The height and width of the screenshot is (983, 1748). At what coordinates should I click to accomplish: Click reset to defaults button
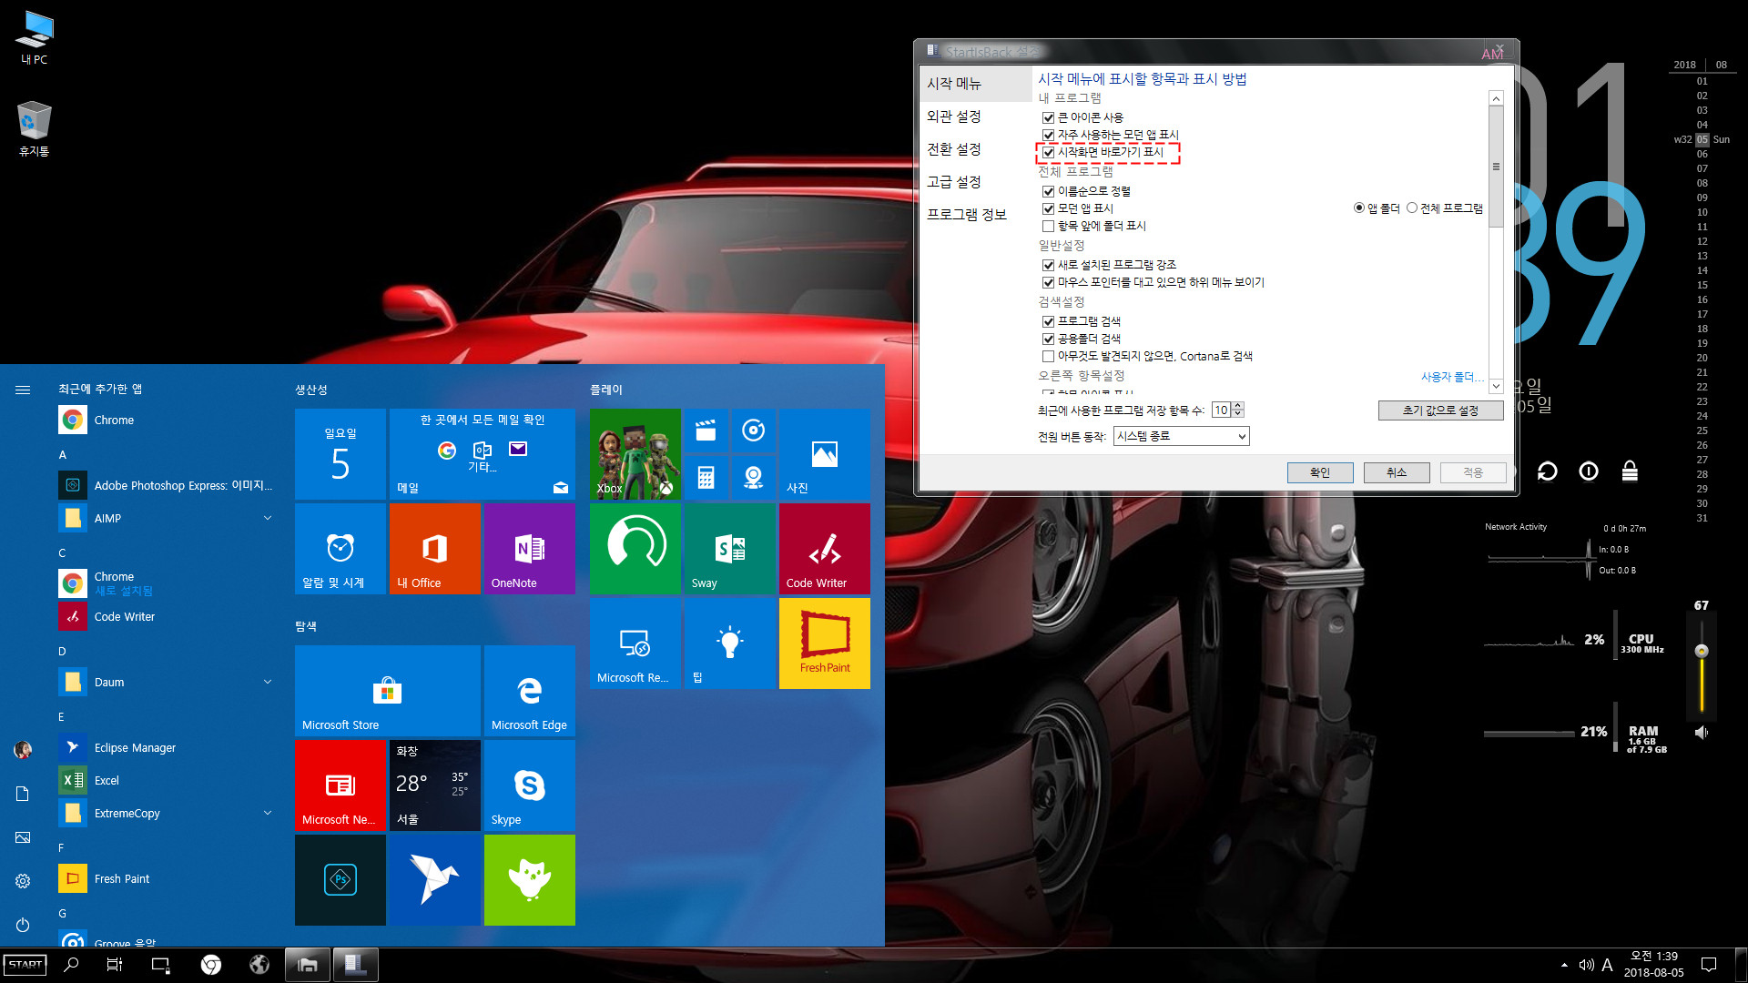tap(1440, 410)
